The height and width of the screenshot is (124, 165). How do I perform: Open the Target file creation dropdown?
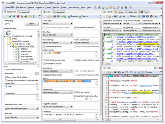58,107
